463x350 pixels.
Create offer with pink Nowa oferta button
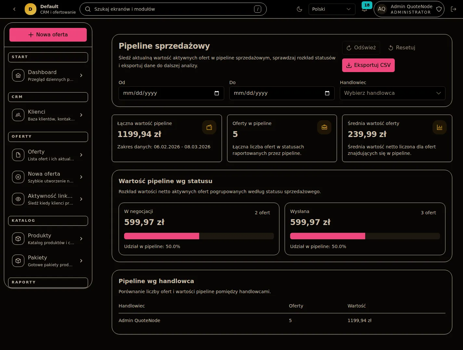[x=48, y=35]
